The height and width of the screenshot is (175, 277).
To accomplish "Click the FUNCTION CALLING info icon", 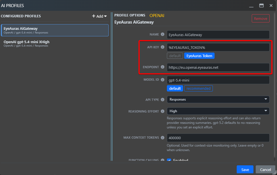I will (x=163, y=160).
